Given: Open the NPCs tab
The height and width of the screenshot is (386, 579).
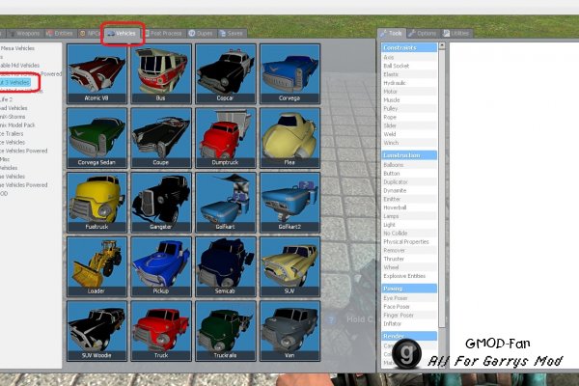Looking at the screenshot, I should point(90,33).
